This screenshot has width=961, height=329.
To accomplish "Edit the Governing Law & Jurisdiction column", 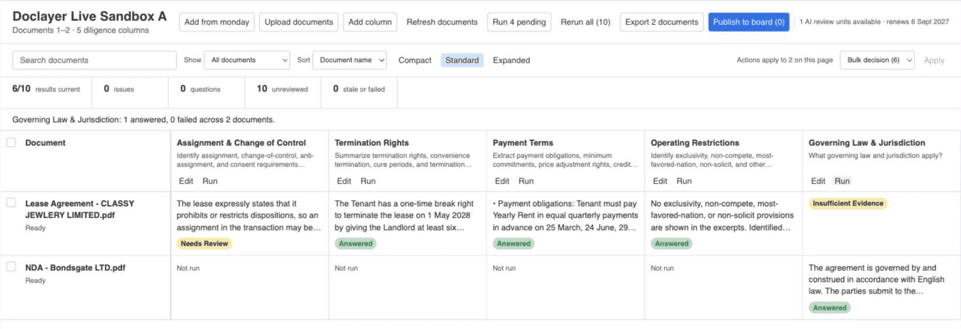I will pos(818,181).
